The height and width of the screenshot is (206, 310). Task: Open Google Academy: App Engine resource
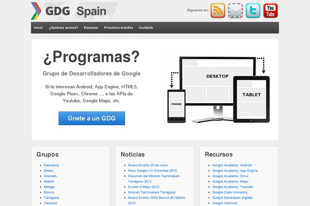pyautogui.click(x=235, y=170)
